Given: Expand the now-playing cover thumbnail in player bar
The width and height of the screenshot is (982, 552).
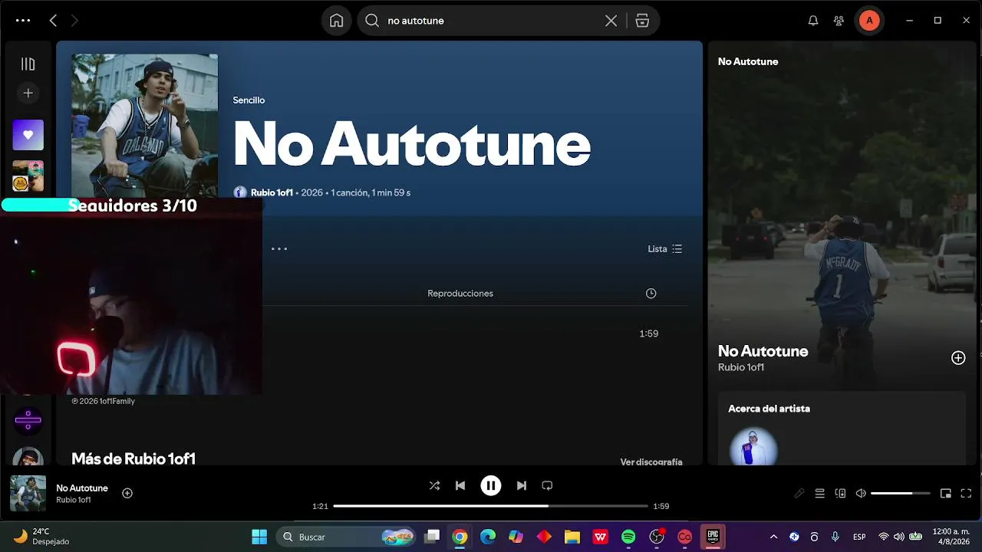Looking at the screenshot, I should click(x=28, y=493).
